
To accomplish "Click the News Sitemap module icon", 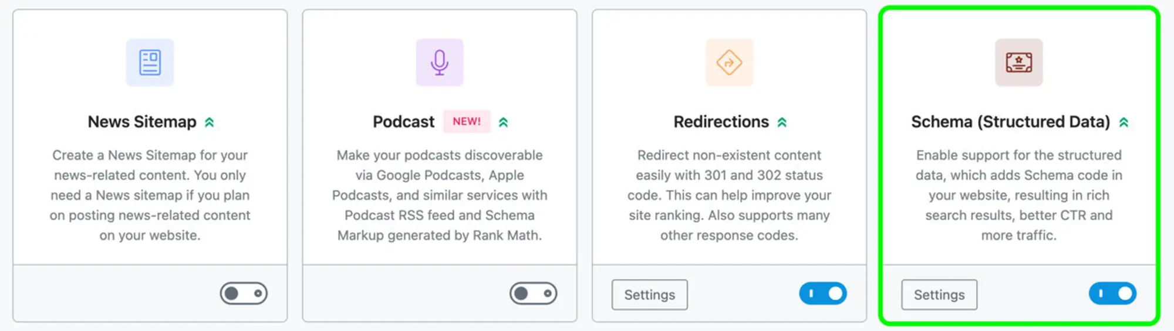I will click(x=150, y=62).
